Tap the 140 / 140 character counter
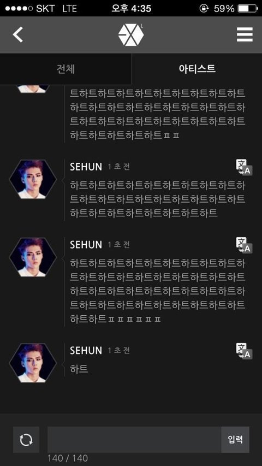This screenshot has height=466, width=262. [68, 458]
